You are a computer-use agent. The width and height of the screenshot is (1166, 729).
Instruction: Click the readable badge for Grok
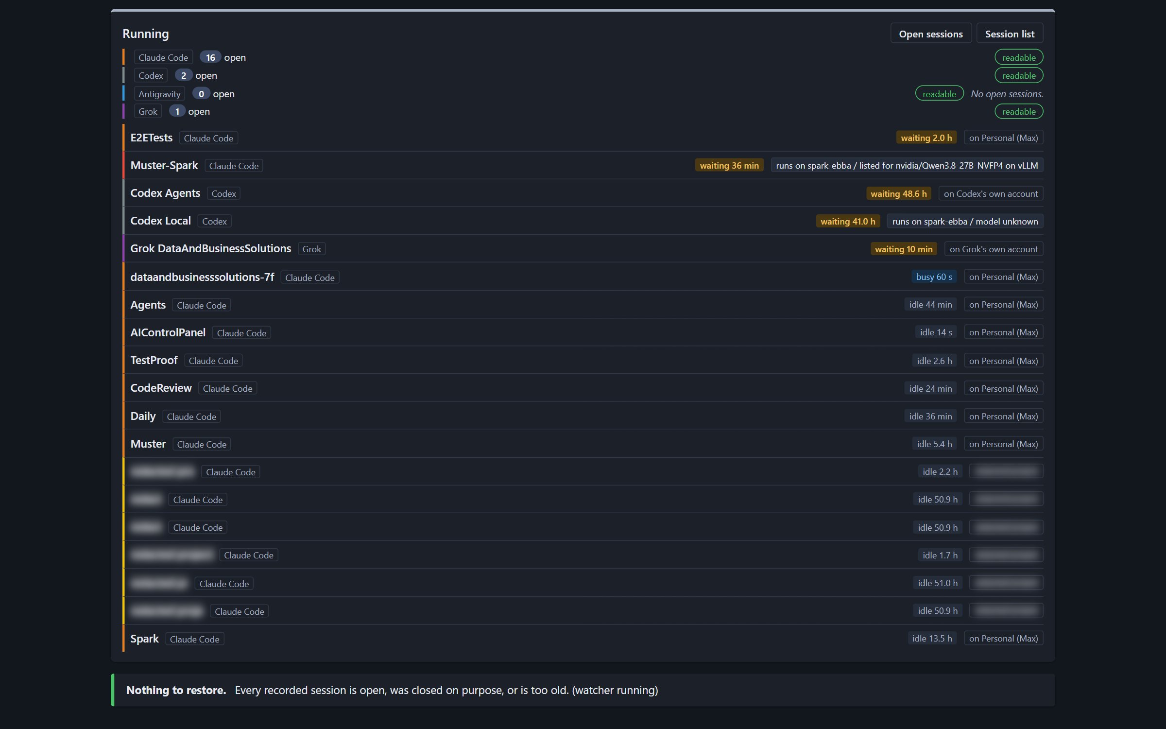point(1019,111)
